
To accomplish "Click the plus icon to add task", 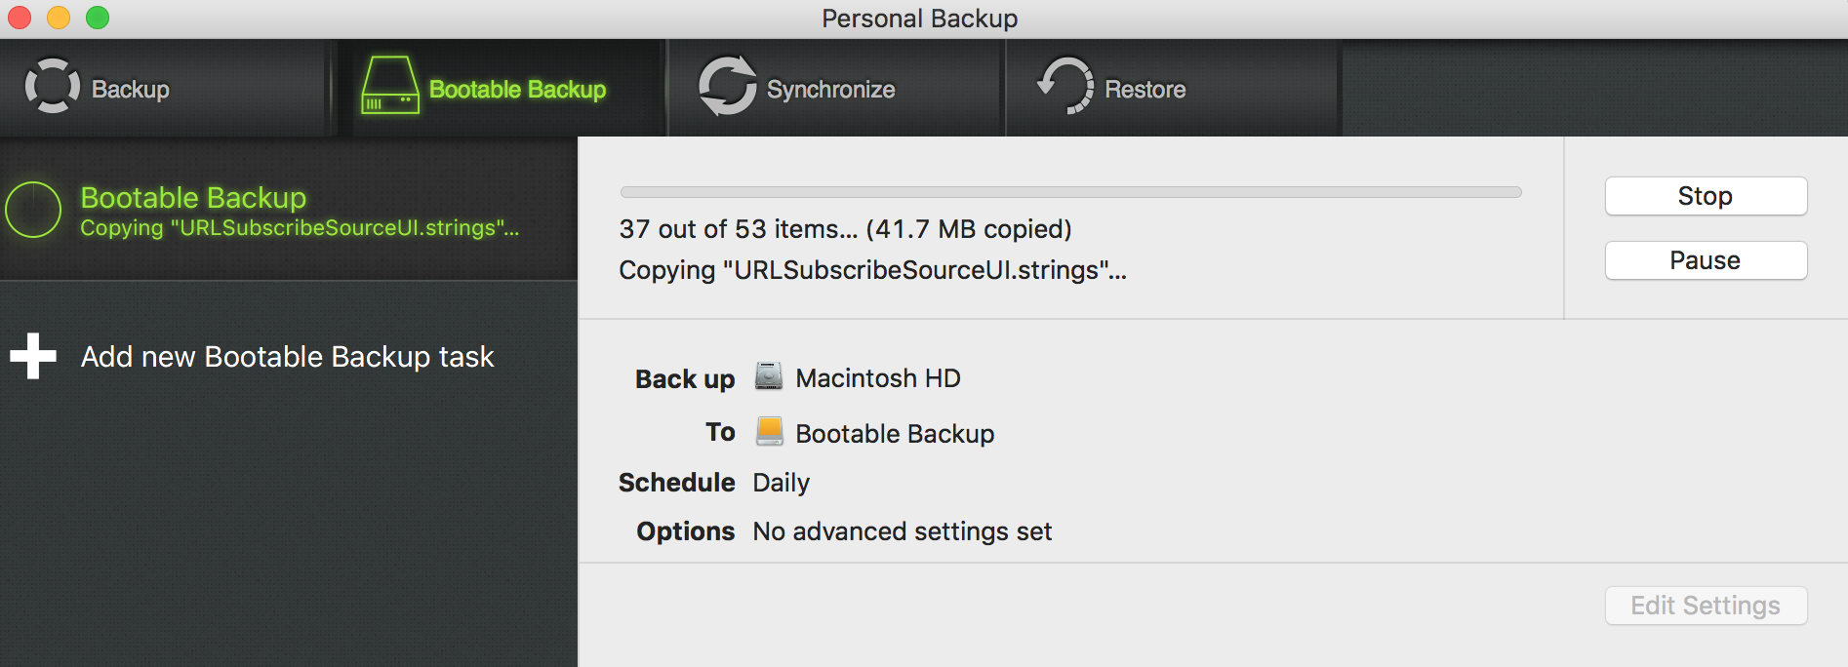I will pyautogui.click(x=33, y=356).
